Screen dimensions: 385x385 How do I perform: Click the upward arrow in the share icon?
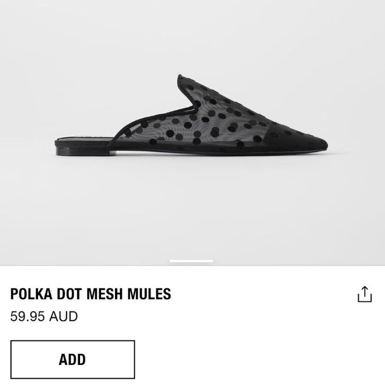point(365,291)
